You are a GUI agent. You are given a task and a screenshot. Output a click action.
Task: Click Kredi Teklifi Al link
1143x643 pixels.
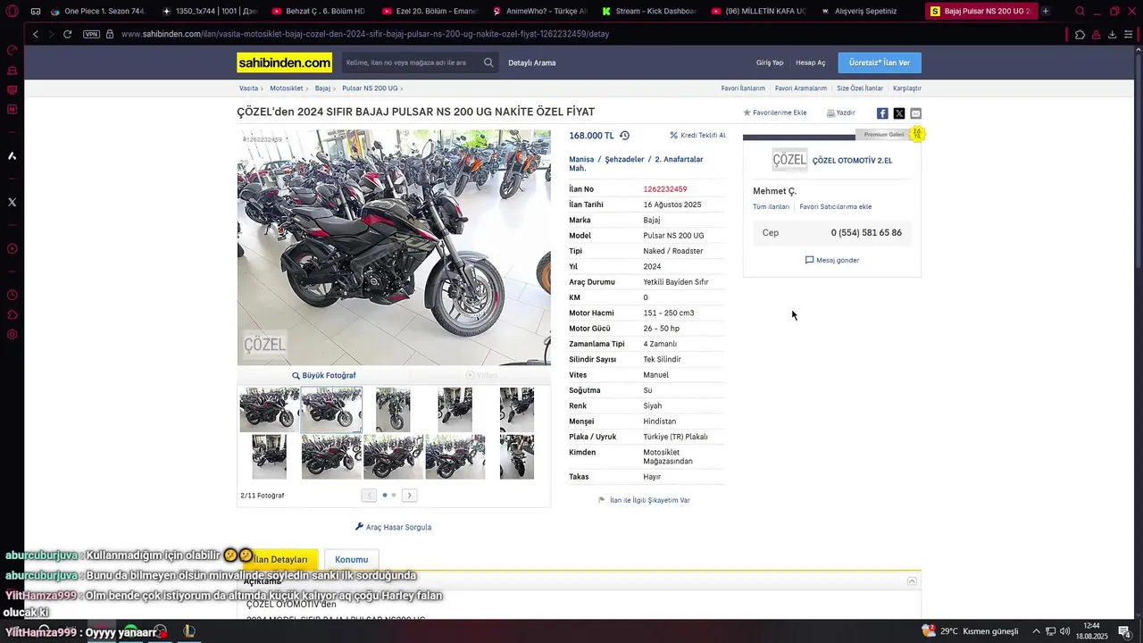tap(698, 136)
